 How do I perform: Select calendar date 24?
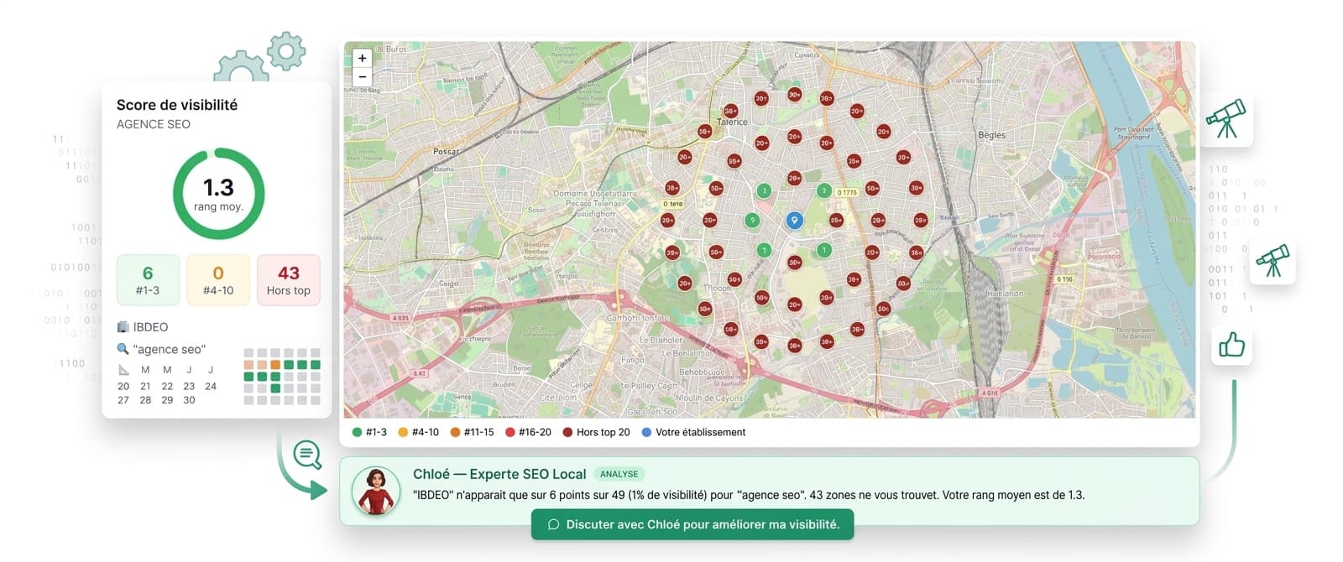point(211,387)
